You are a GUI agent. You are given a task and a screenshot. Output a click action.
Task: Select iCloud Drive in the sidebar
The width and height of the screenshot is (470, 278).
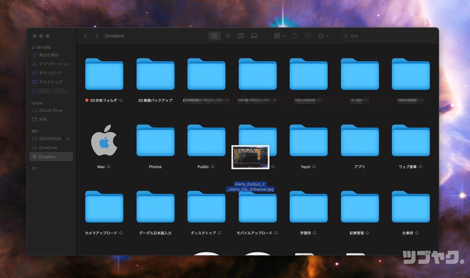(x=51, y=110)
